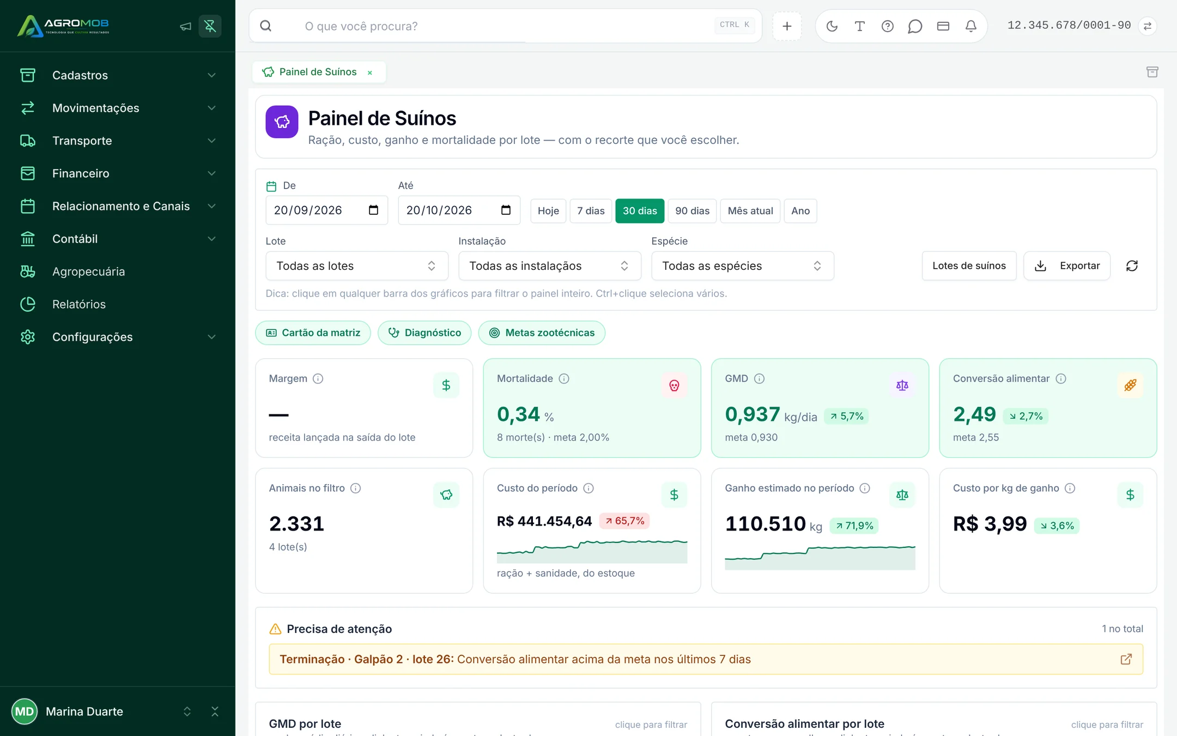Expand the Transporte menu item
The image size is (1177, 736).
click(118, 141)
